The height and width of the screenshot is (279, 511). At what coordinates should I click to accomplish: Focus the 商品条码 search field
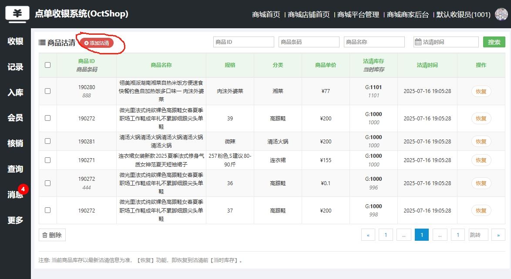[x=309, y=42]
